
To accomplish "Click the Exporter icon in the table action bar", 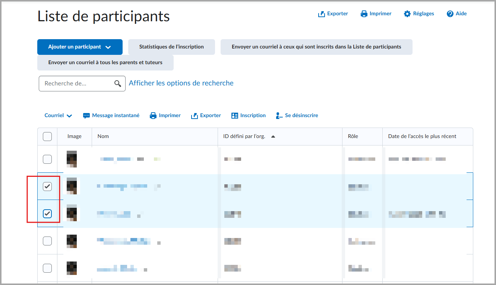I will pos(195,116).
